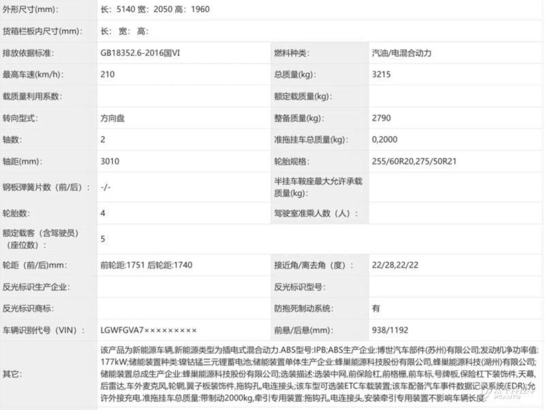Click the remarks paragraph starting 该产品为新能源车辆

tap(319, 374)
